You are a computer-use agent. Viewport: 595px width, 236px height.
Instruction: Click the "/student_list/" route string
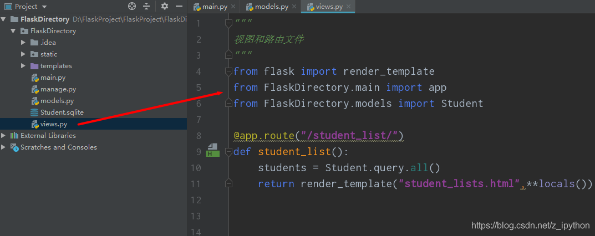click(349, 136)
